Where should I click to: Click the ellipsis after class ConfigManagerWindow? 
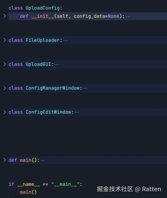point(85,88)
